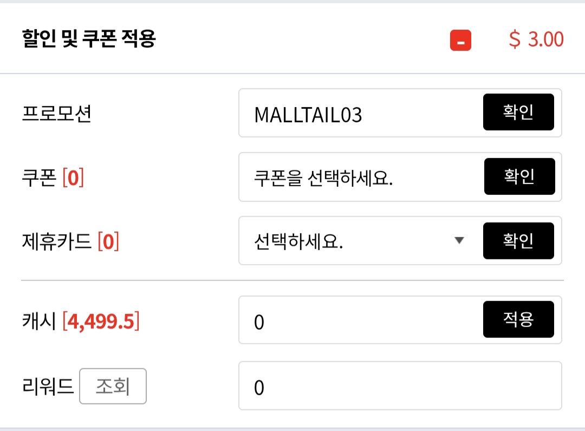Viewport: 585px width, 431px height.
Task: Apply cash with the 적용 button
Action: click(x=518, y=319)
